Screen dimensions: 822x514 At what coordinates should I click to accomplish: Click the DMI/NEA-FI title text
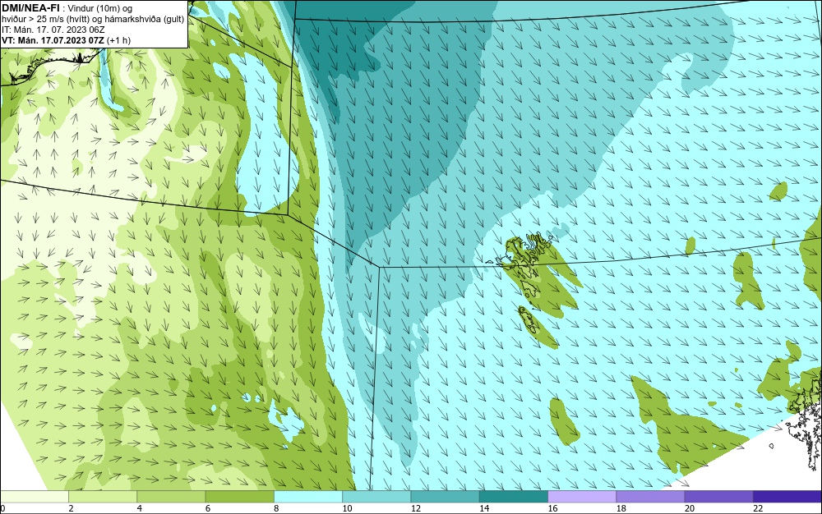click(x=31, y=8)
